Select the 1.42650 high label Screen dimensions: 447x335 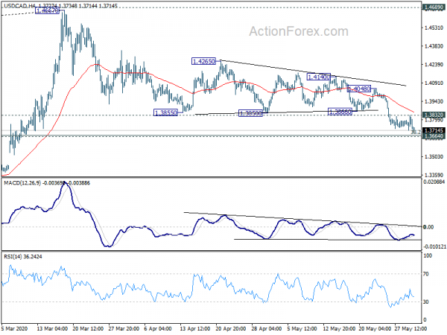point(204,61)
